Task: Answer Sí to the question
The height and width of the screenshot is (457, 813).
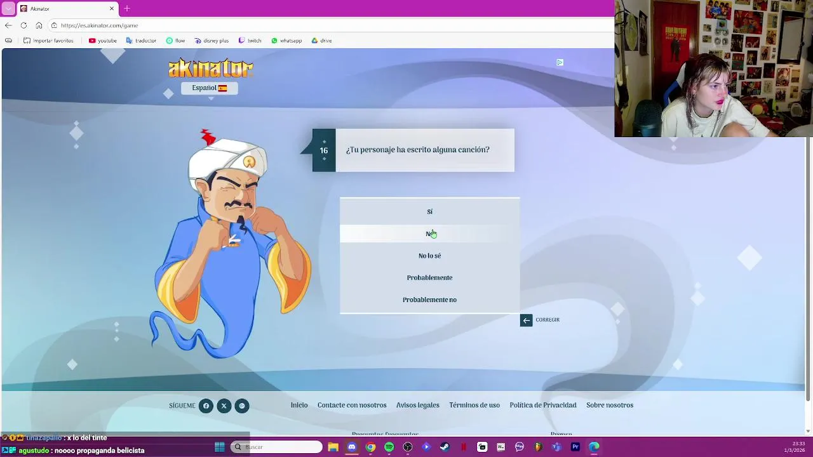Action: tap(429, 211)
